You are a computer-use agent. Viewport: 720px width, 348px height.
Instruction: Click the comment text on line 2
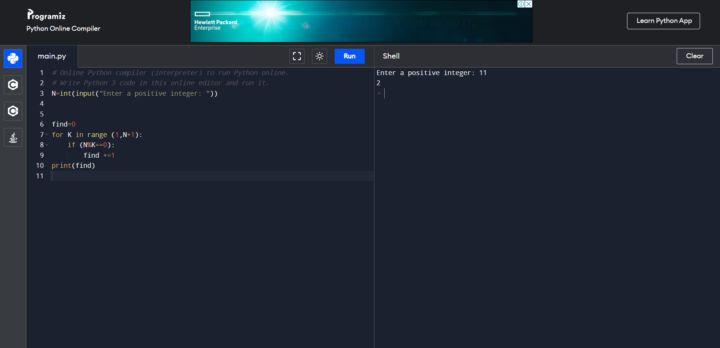click(160, 83)
